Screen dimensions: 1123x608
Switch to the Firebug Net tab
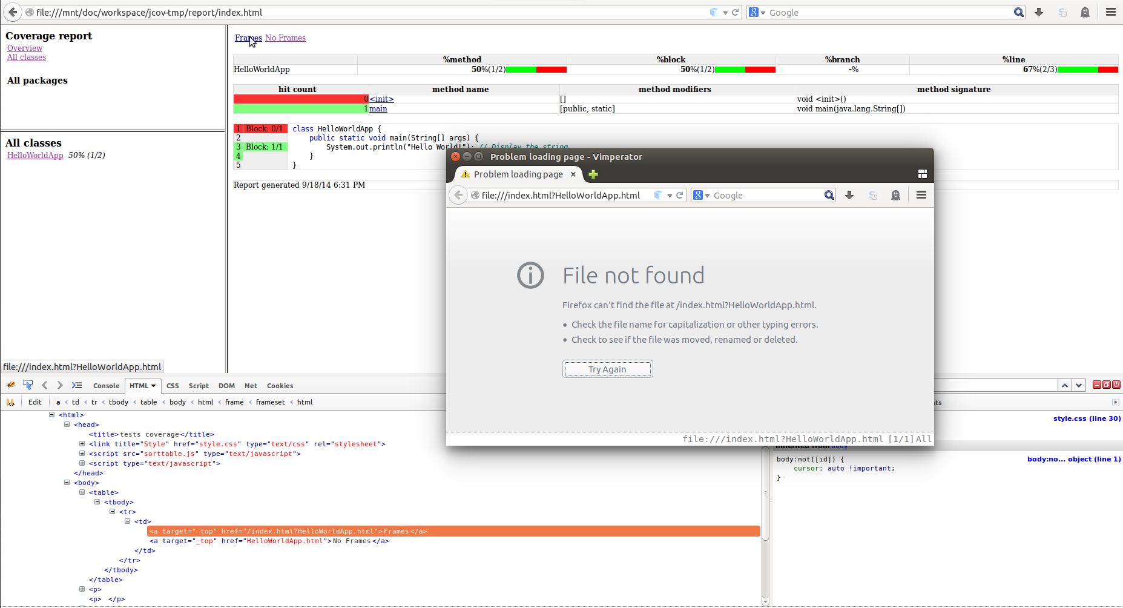251,386
